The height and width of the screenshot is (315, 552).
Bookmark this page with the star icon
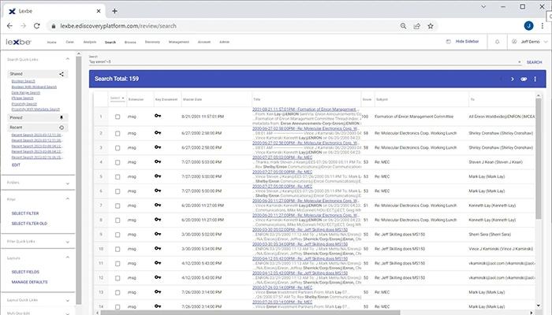click(431, 26)
